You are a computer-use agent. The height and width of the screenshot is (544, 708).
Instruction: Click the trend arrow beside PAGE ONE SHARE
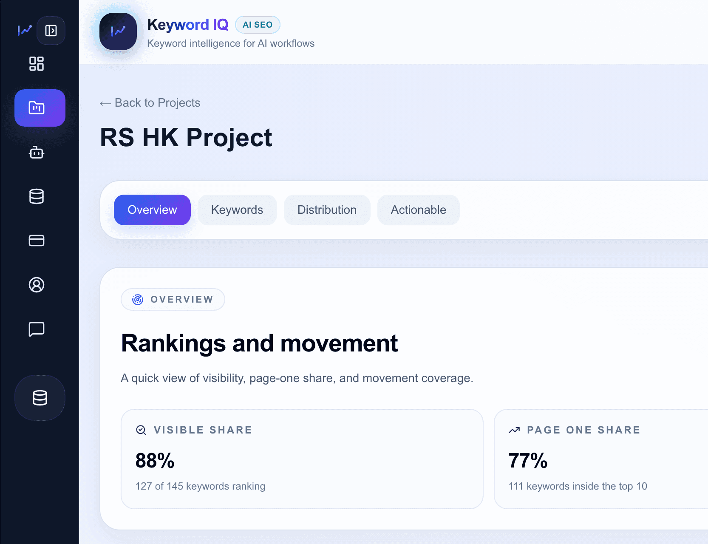tap(514, 430)
